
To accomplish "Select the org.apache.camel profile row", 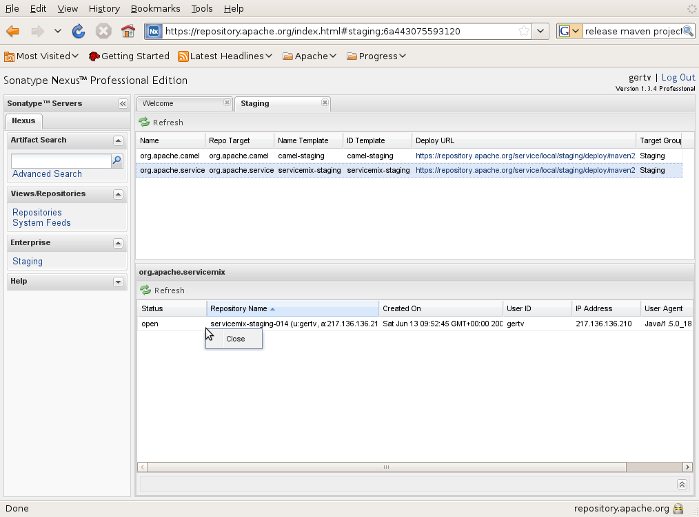I will (x=409, y=156).
